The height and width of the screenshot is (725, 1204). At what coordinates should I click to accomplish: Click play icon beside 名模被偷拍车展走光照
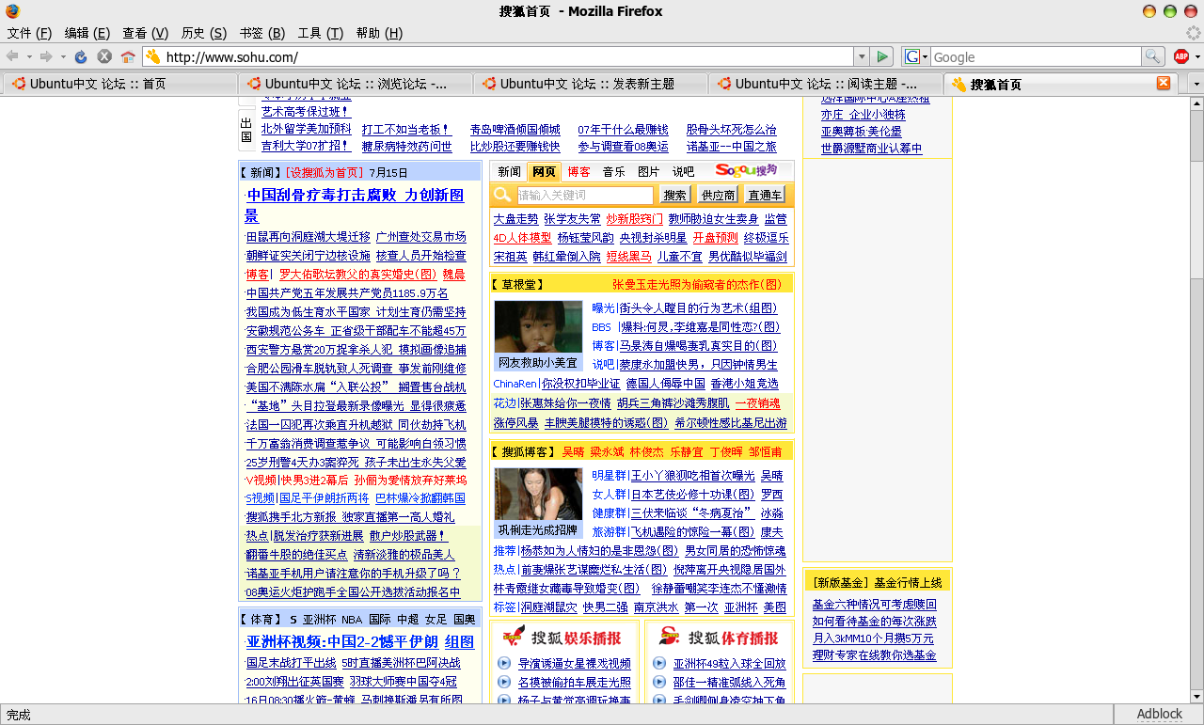tap(504, 682)
